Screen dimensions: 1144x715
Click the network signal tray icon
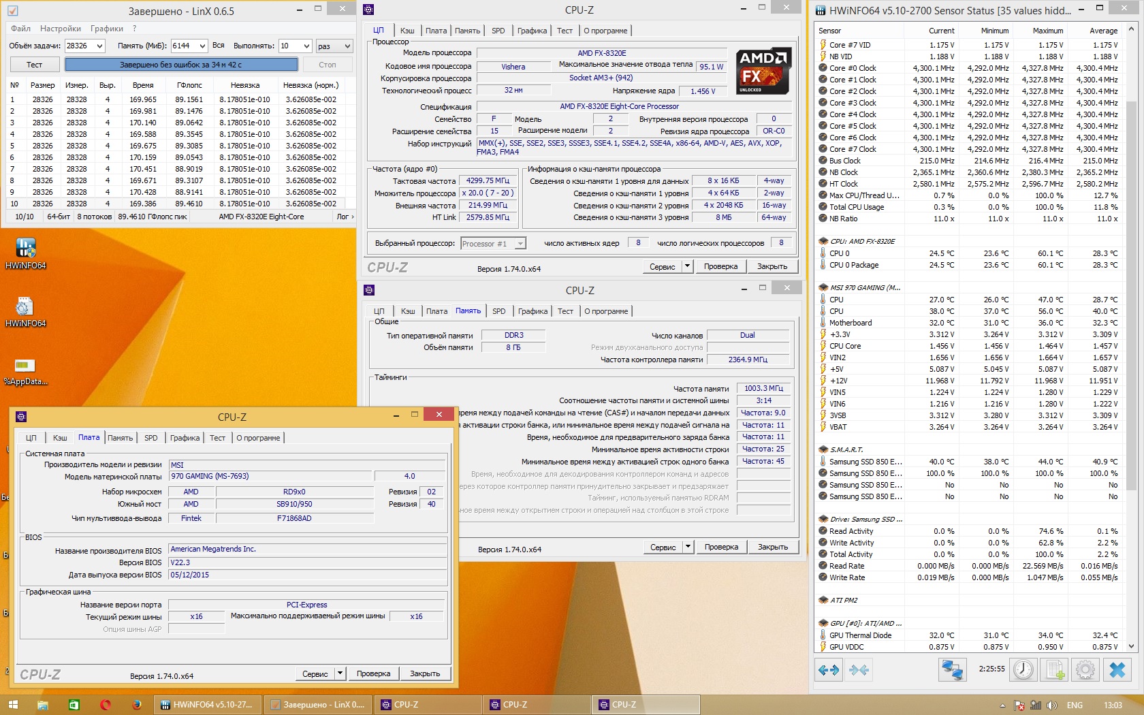coord(1036,705)
